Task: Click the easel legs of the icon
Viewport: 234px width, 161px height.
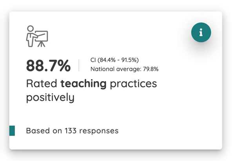Action: (41, 44)
